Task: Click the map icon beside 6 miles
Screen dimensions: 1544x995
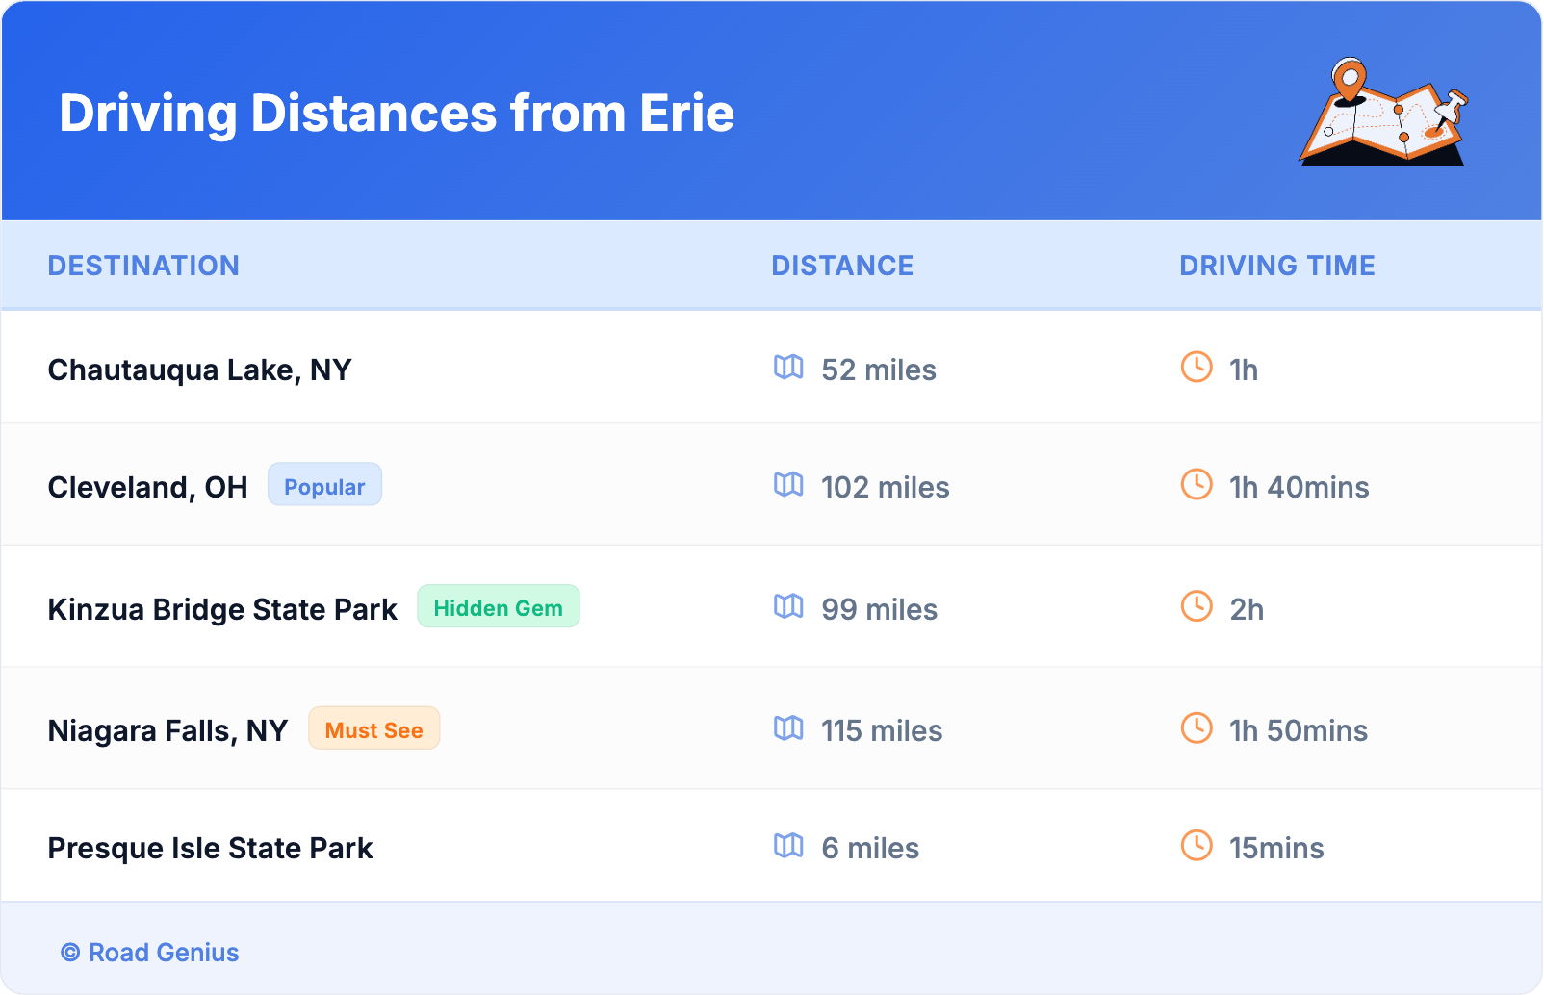Action: coord(788,846)
